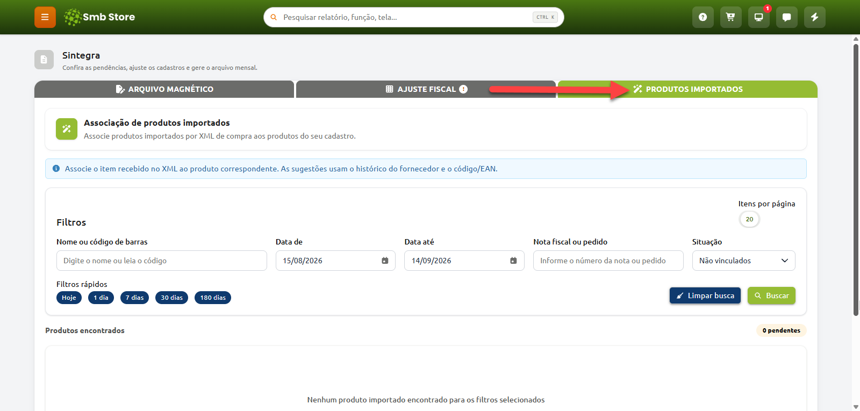Click the Buscar button
The height and width of the screenshot is (411, 860).
[x=771, y=295]
